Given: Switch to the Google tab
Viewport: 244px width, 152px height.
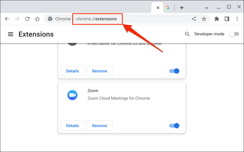Looking at the screenshot, I should click(x=168, y=8).
